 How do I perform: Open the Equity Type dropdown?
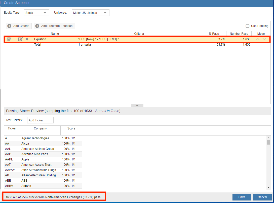(36, 13)
